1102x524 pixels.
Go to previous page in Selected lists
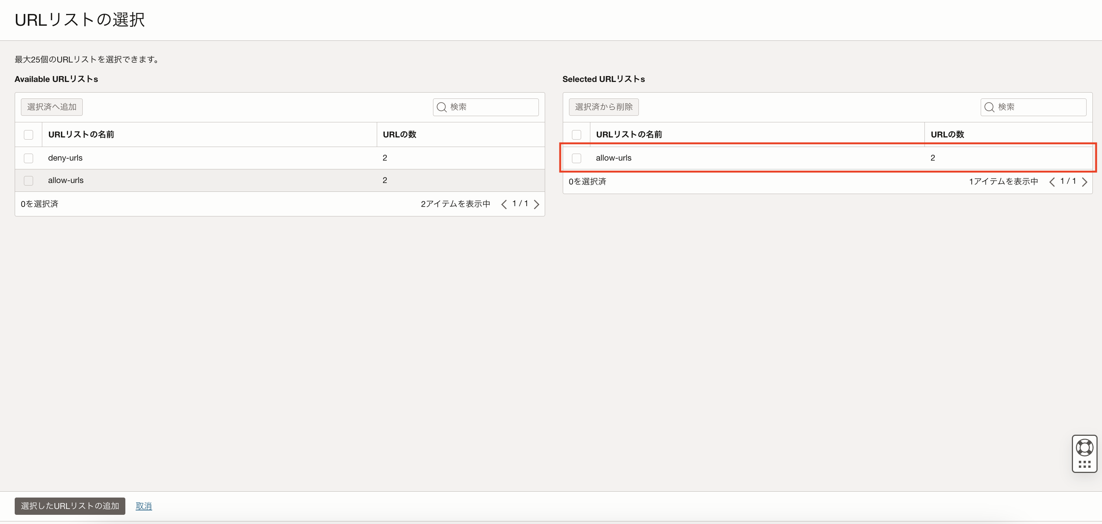[x=1052, y=182]
